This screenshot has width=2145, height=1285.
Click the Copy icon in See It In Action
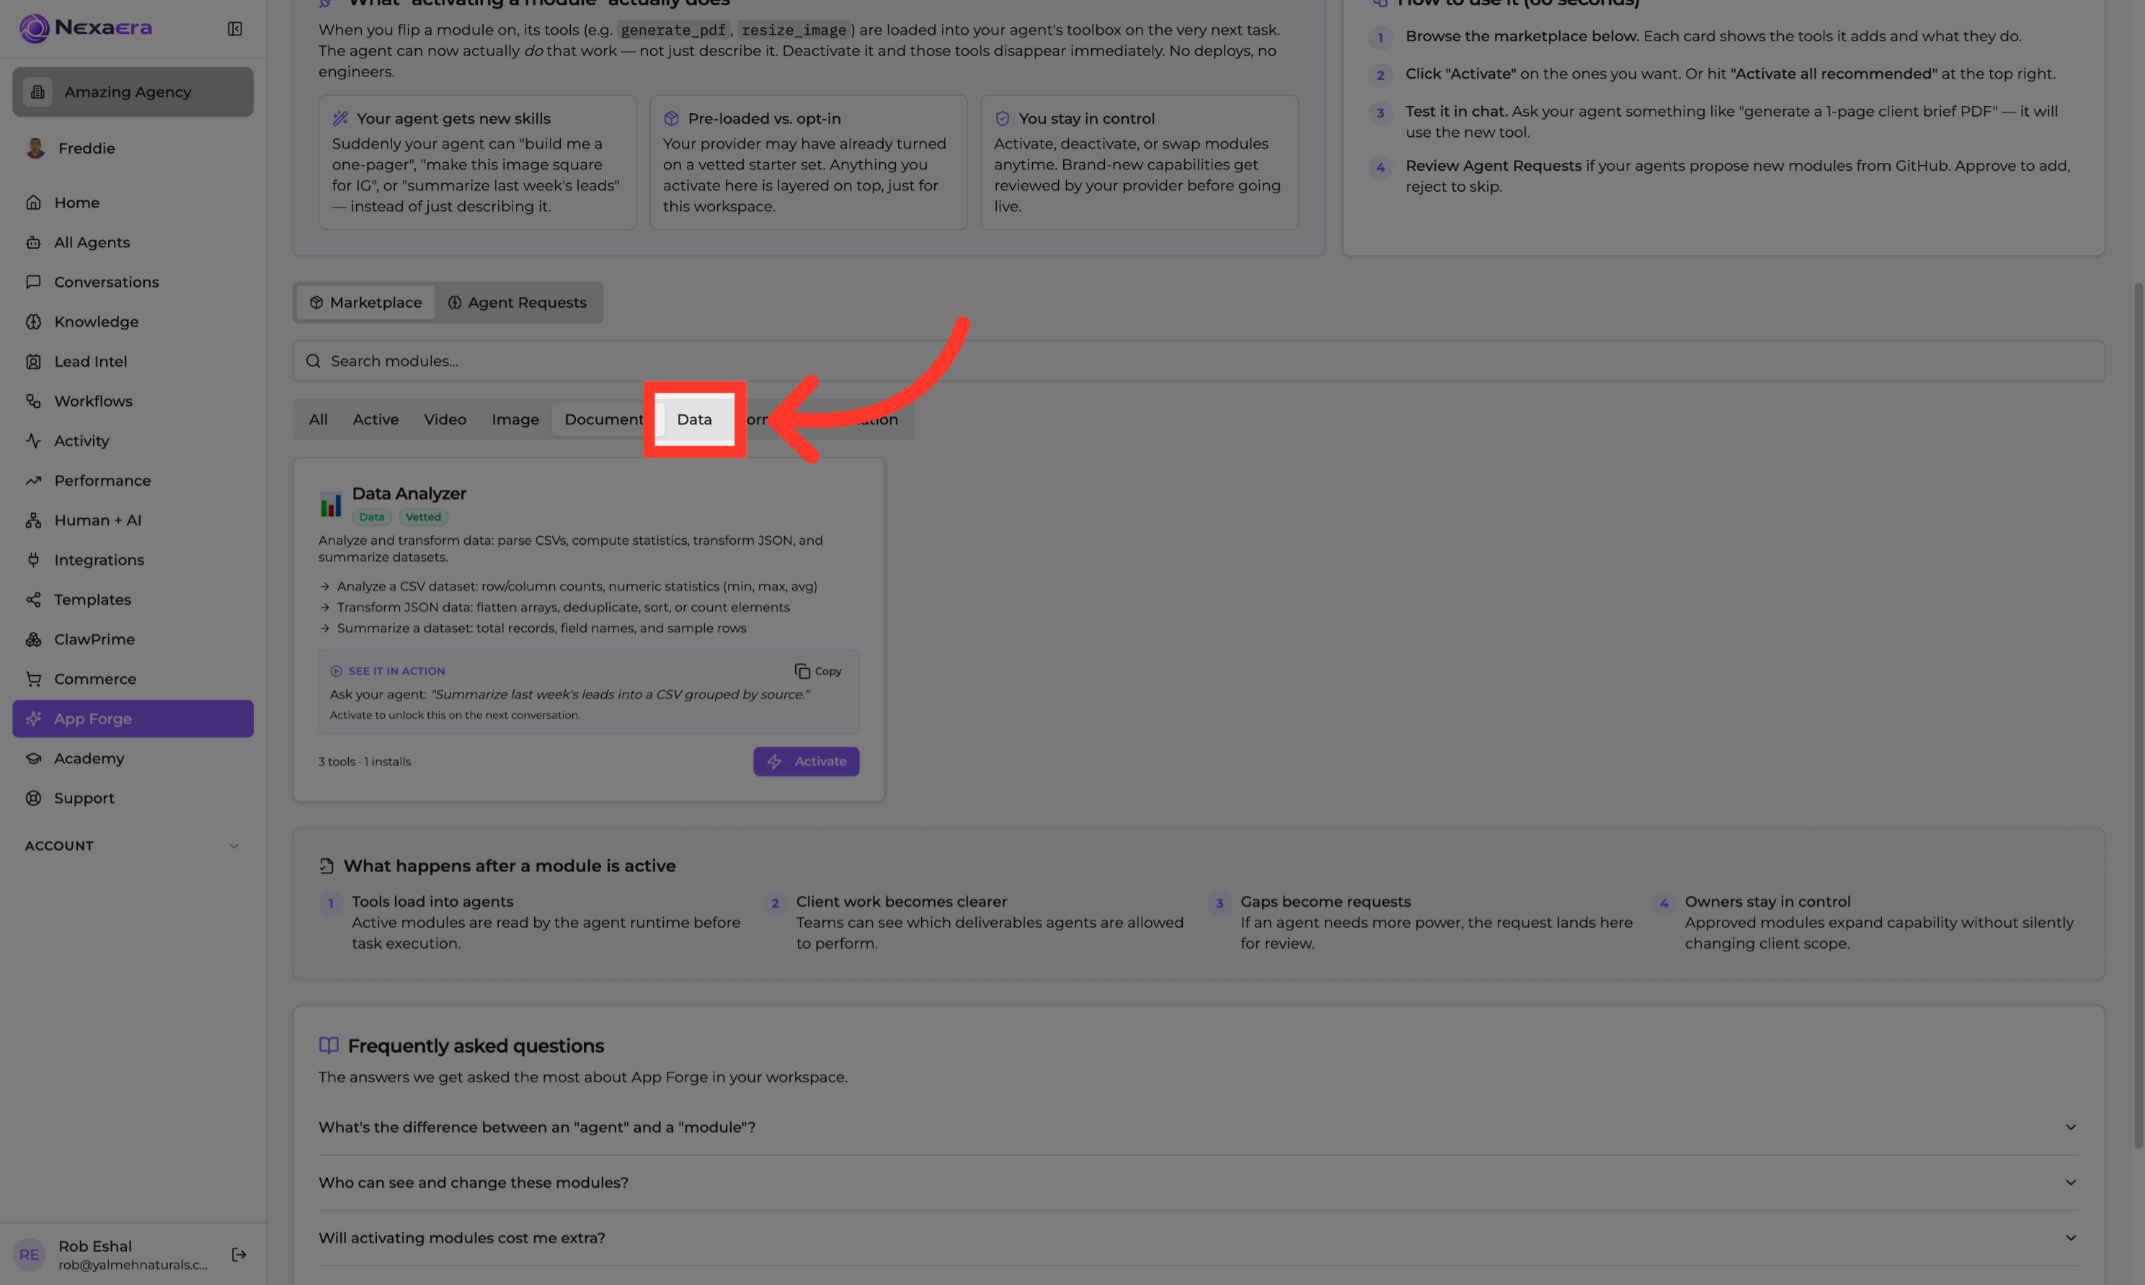[802, 671]
